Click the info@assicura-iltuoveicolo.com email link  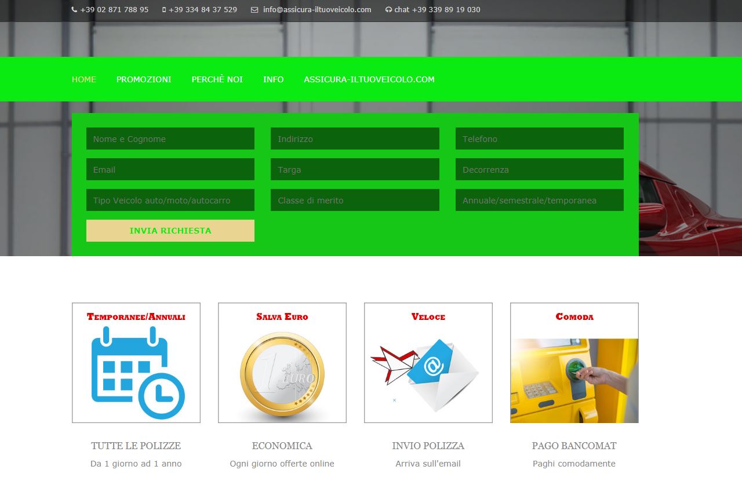[317, 10]
